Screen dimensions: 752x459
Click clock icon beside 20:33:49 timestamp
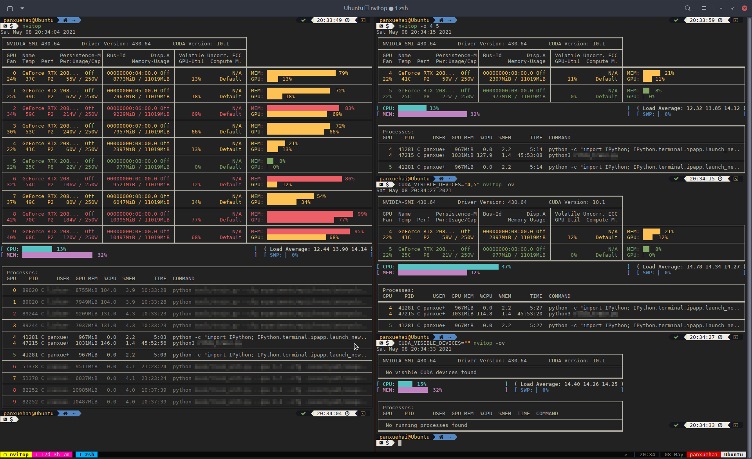click(x=347, y=20)
